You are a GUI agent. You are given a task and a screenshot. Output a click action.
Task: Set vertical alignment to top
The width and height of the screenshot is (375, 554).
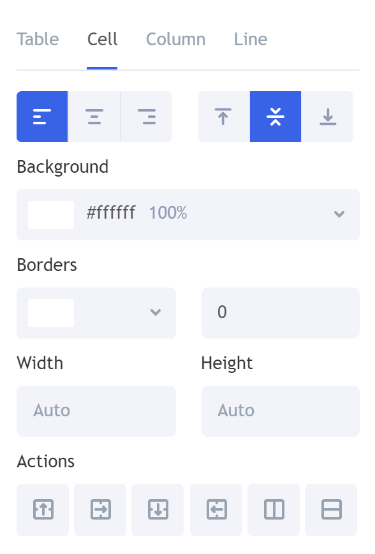coord(223,117)
